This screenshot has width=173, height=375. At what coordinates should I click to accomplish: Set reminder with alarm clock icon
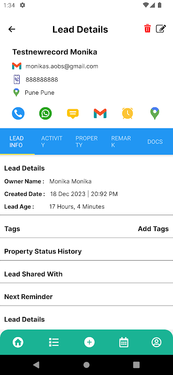(x=128, y=113)
